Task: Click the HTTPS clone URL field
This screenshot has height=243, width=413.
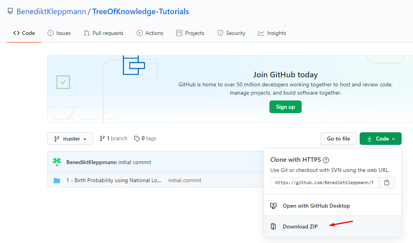Action: [x=324, y=183]
